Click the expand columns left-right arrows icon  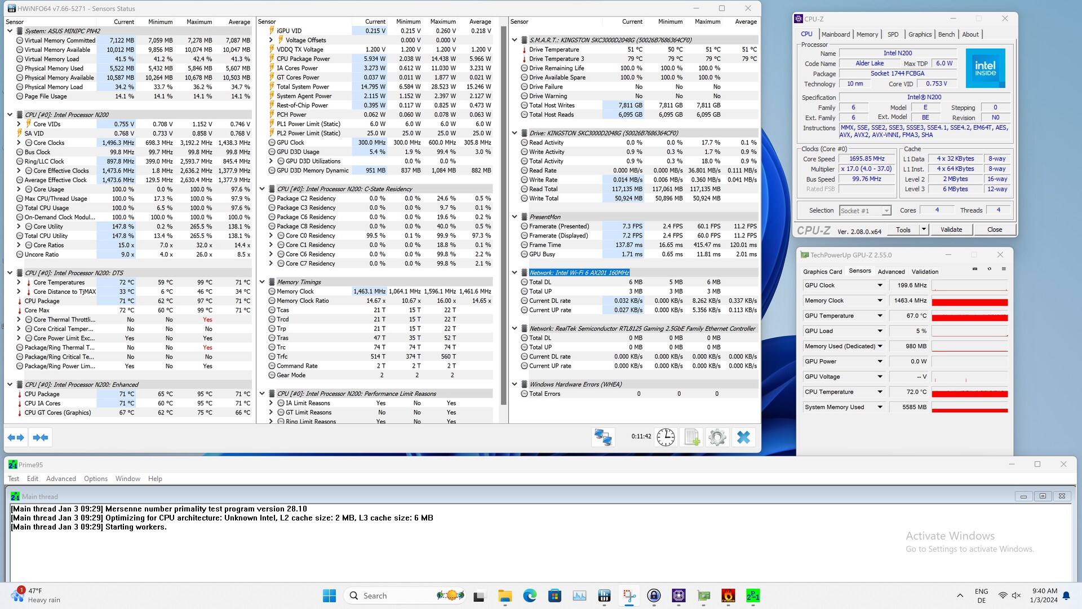pyautogui.click(x=16, y=437)
